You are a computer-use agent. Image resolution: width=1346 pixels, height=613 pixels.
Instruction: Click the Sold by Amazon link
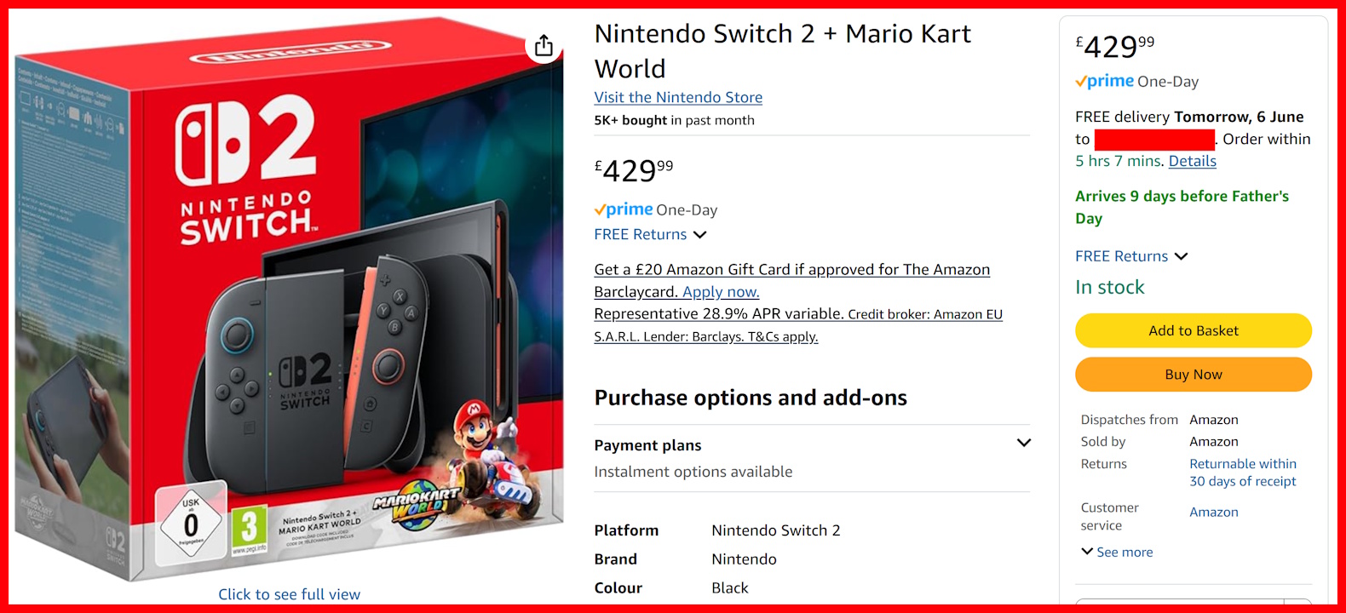pos(1213,441)
